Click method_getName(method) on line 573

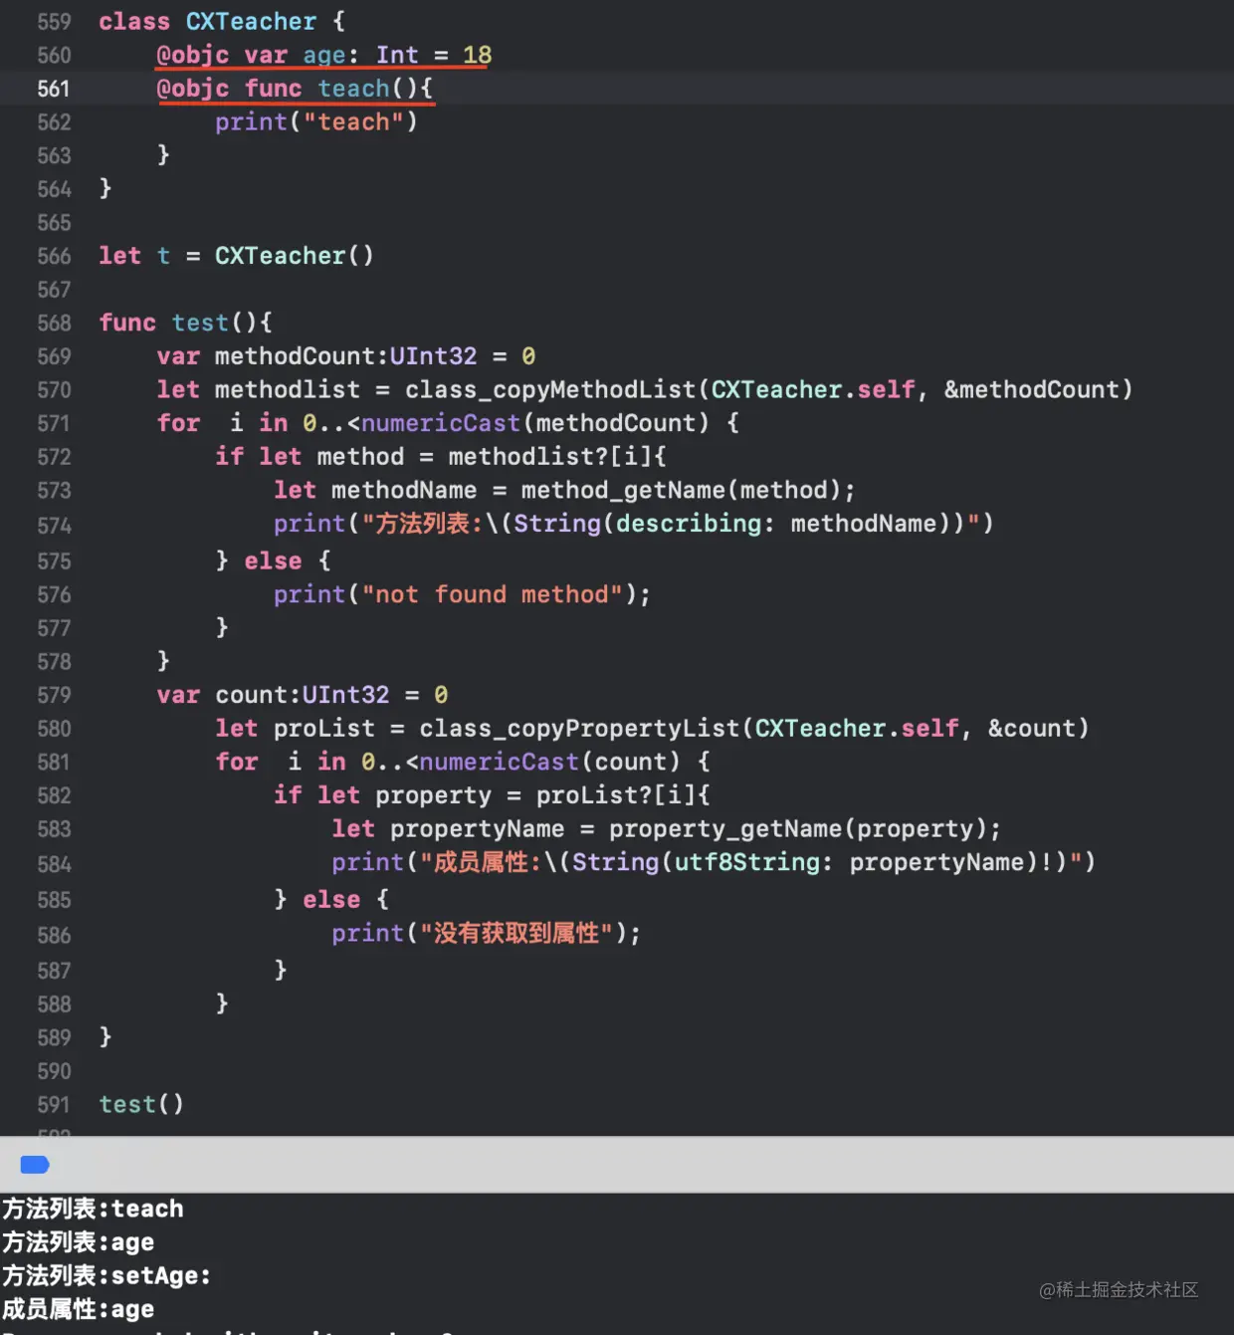click(x=682, y=490)
